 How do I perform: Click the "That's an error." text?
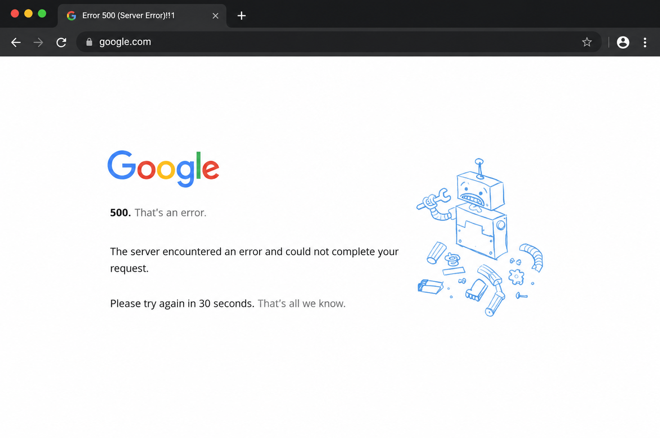(170, 213)
